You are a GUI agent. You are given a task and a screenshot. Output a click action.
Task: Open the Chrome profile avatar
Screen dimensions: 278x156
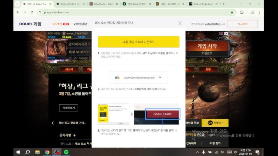point(252,12)
